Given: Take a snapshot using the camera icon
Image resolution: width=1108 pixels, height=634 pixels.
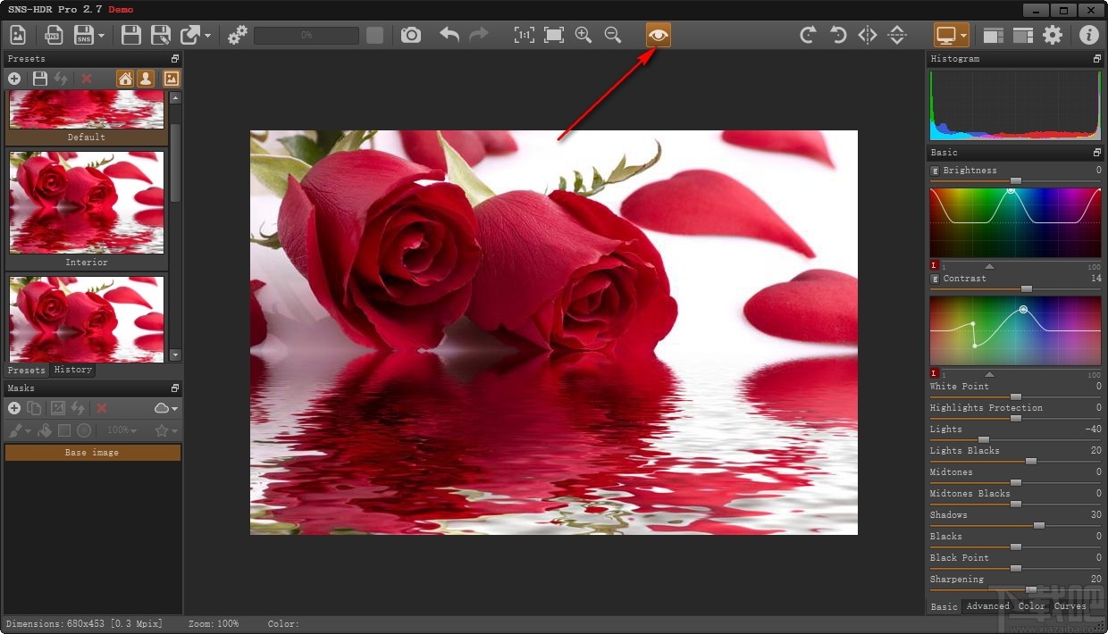Looking at the screenshot, I should (410, 35).
